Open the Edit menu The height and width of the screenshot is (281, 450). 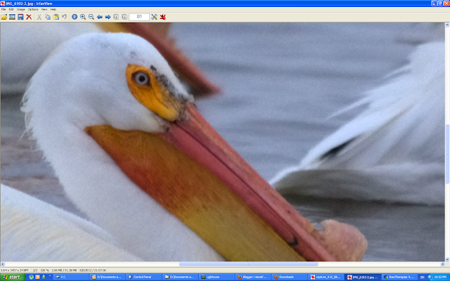(11, 9)
